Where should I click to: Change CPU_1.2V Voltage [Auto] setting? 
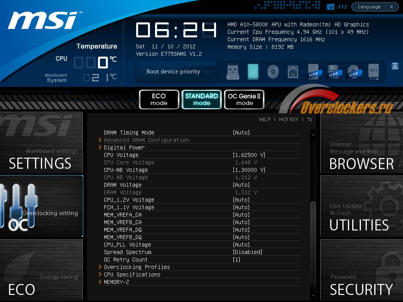241,200
